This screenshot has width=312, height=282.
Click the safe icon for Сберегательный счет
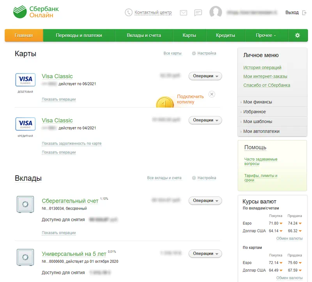pos(25,204)
